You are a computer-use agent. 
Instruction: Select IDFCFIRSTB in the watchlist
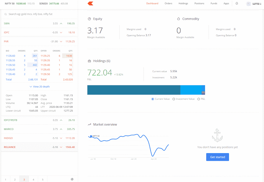39,120
